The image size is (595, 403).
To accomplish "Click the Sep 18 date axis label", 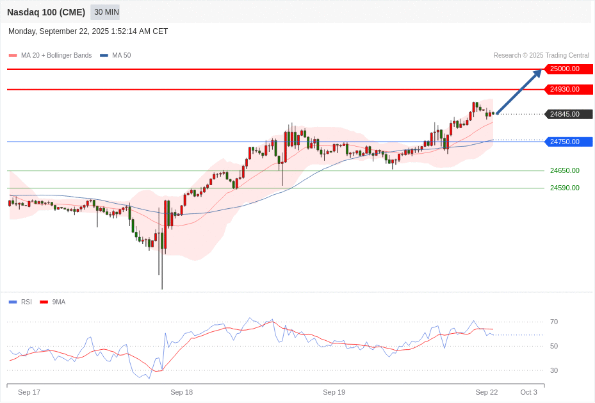I will [181, 392].
